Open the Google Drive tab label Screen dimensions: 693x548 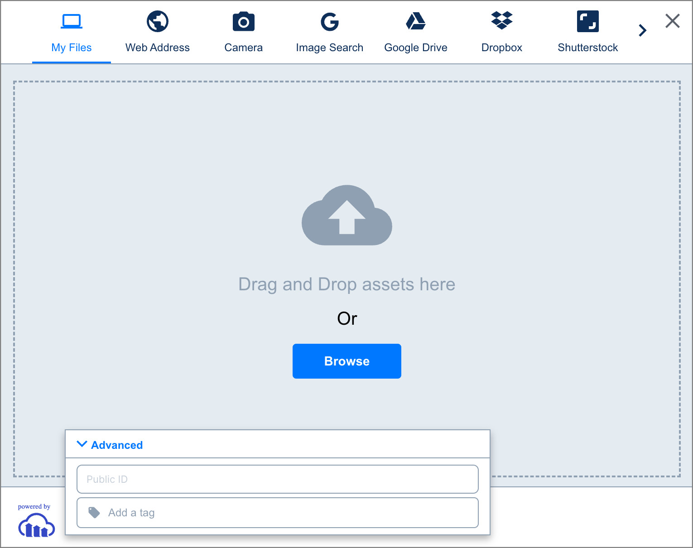[416, 48]
